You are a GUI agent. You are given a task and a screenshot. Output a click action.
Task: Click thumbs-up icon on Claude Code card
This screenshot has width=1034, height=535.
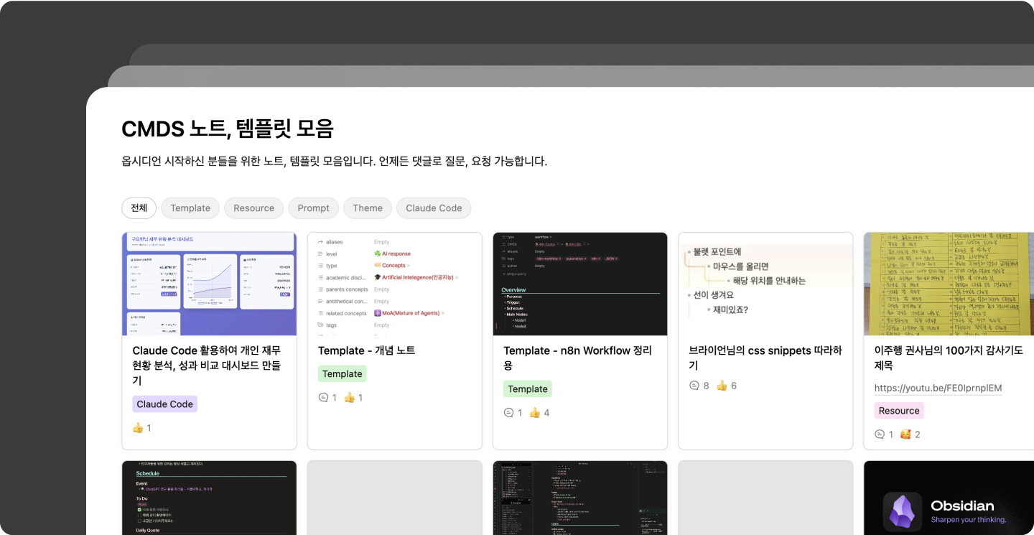point(139,428)
